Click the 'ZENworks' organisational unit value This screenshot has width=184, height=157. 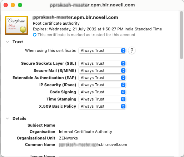(x=68, y=138)
